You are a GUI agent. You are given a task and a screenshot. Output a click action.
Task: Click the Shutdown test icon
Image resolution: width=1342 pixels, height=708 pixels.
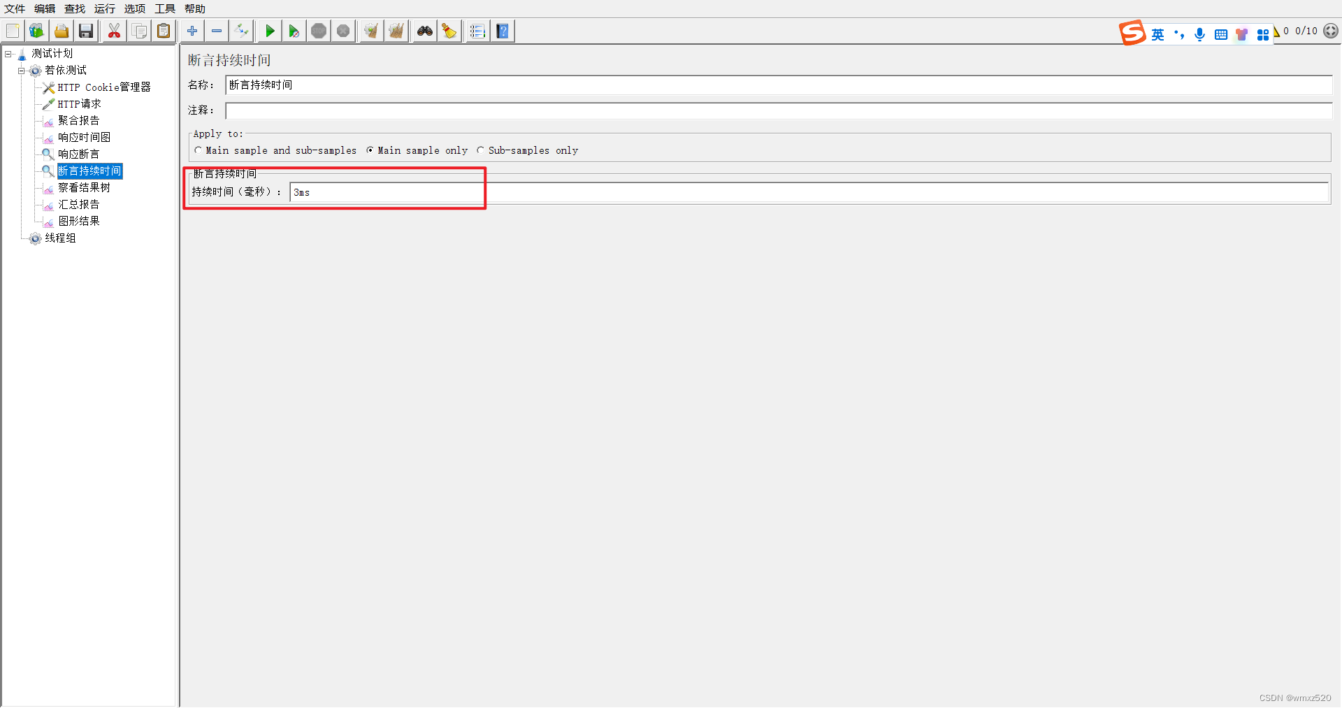coord(343,31)
